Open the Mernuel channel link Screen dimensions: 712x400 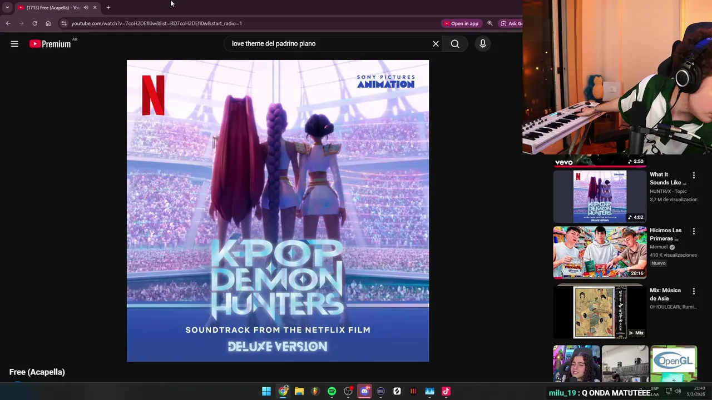(659, 247)
